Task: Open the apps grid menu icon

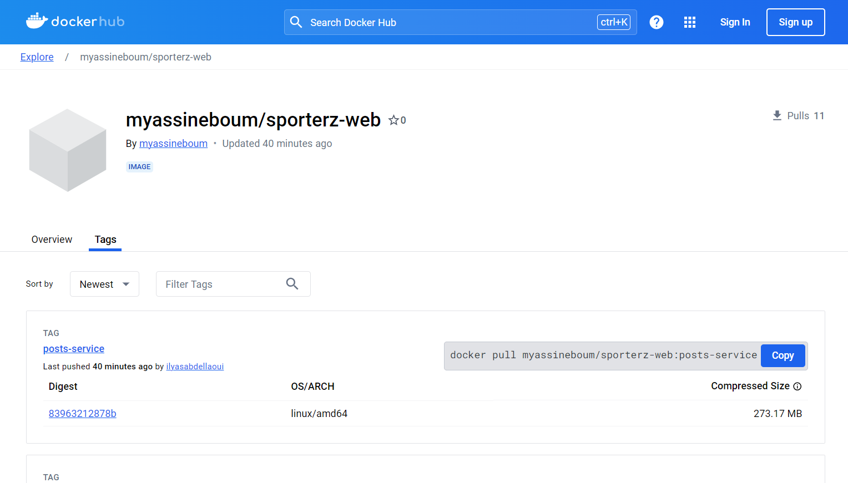Action: pos(690,22)
